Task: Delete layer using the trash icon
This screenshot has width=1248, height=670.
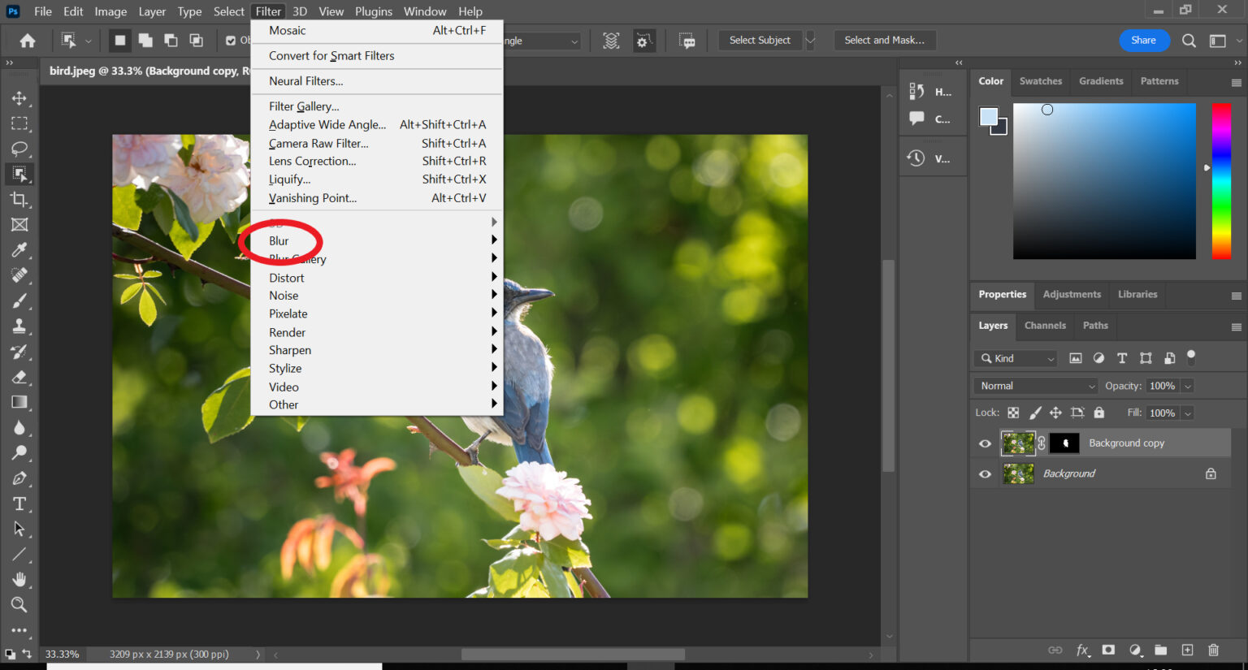Action: pyautogui.click(x=1213, y=650)
